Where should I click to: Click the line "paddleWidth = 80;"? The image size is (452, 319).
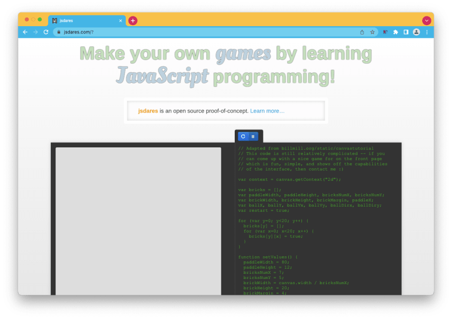(x=266, y=262)
